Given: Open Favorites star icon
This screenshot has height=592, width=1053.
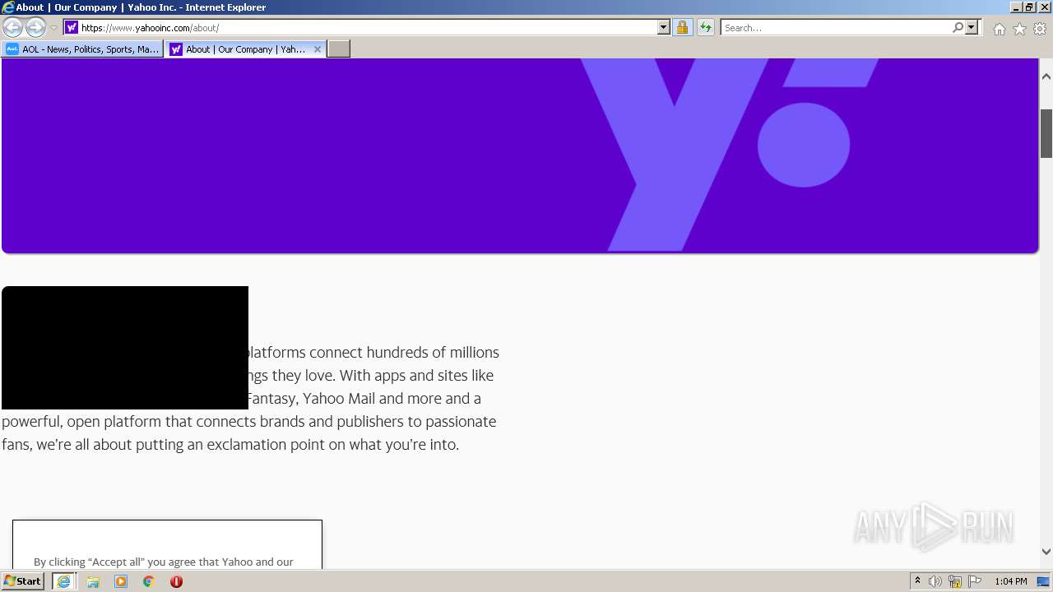Looking at the screenshot, I should (x=1019, y=29).
